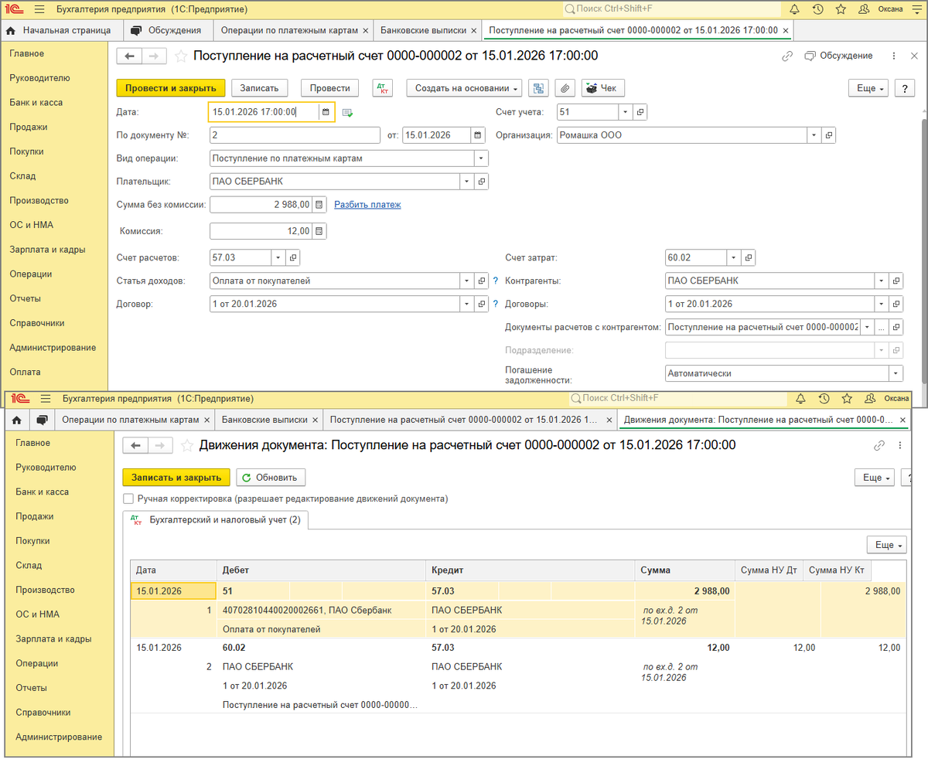Click the Записать и закрыть button
The width and height of the screenshot is (928, 759).
[176, 478]
